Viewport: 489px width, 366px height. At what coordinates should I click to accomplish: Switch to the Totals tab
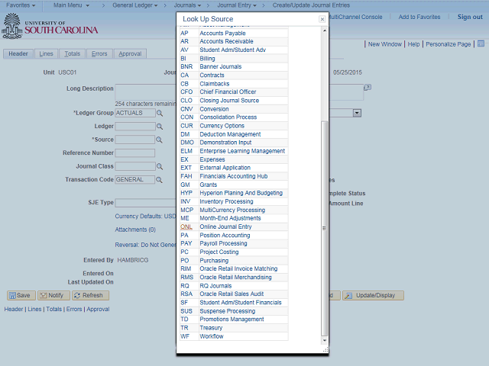pos(73,54)
